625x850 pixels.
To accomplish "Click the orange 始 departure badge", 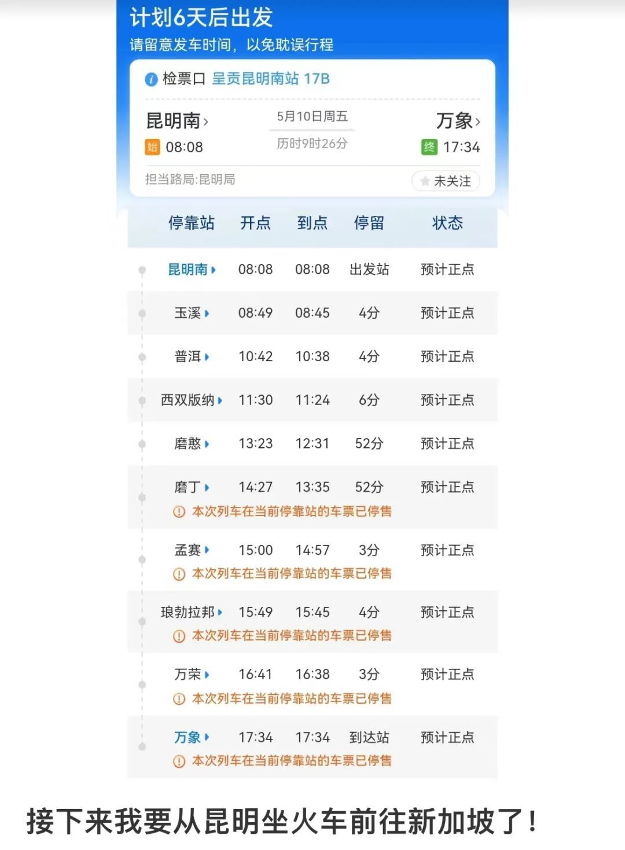I will (x=153, y=148).
